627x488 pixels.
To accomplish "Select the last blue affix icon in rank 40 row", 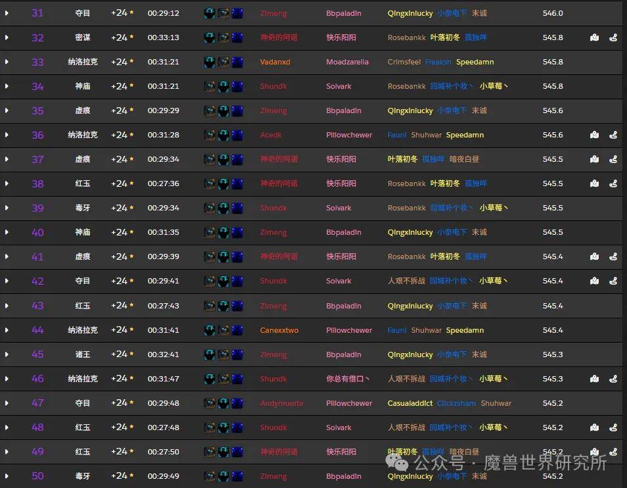I will pos(237,232).
